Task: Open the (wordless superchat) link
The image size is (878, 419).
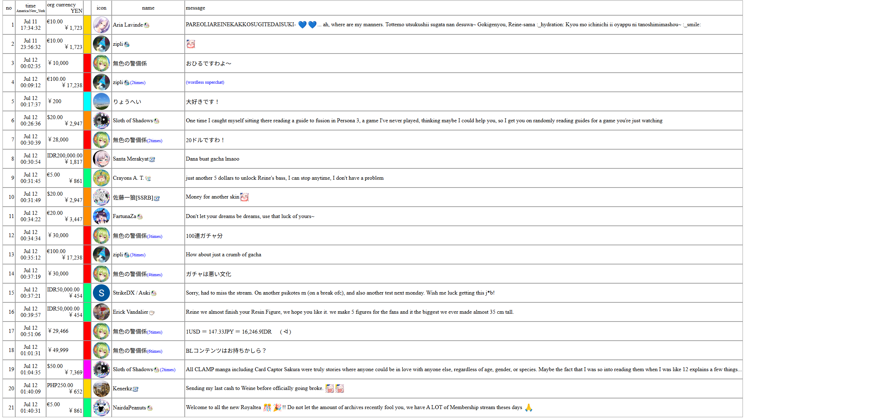Action: 205,82
